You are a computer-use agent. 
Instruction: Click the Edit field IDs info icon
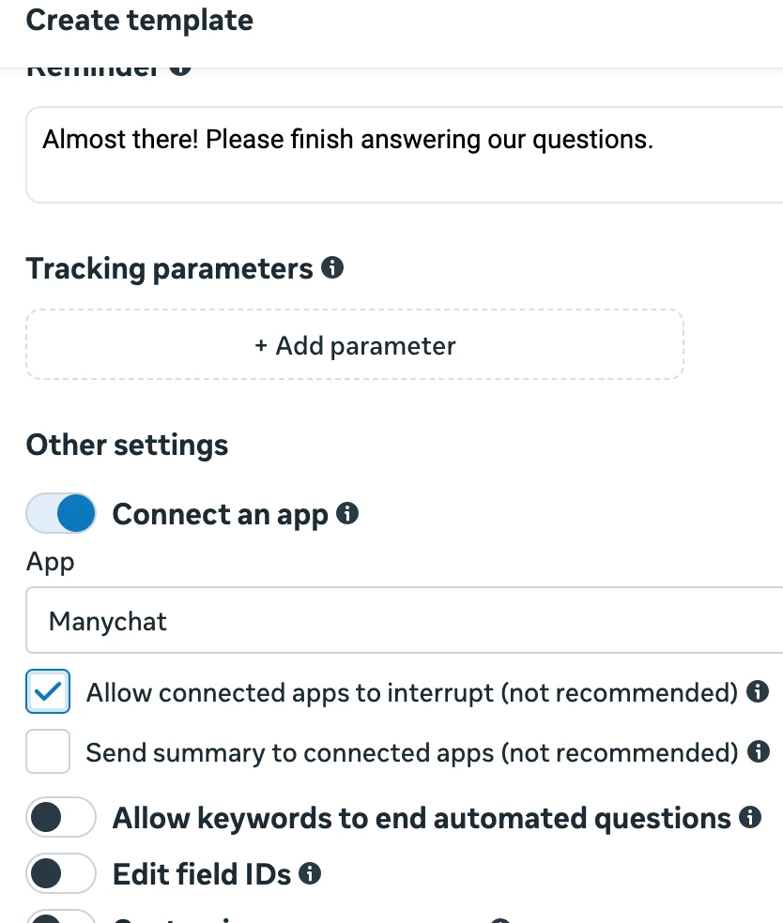coord(310,874)
